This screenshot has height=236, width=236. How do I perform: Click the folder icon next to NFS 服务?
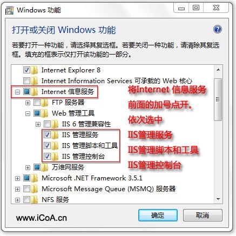(34, 200)
